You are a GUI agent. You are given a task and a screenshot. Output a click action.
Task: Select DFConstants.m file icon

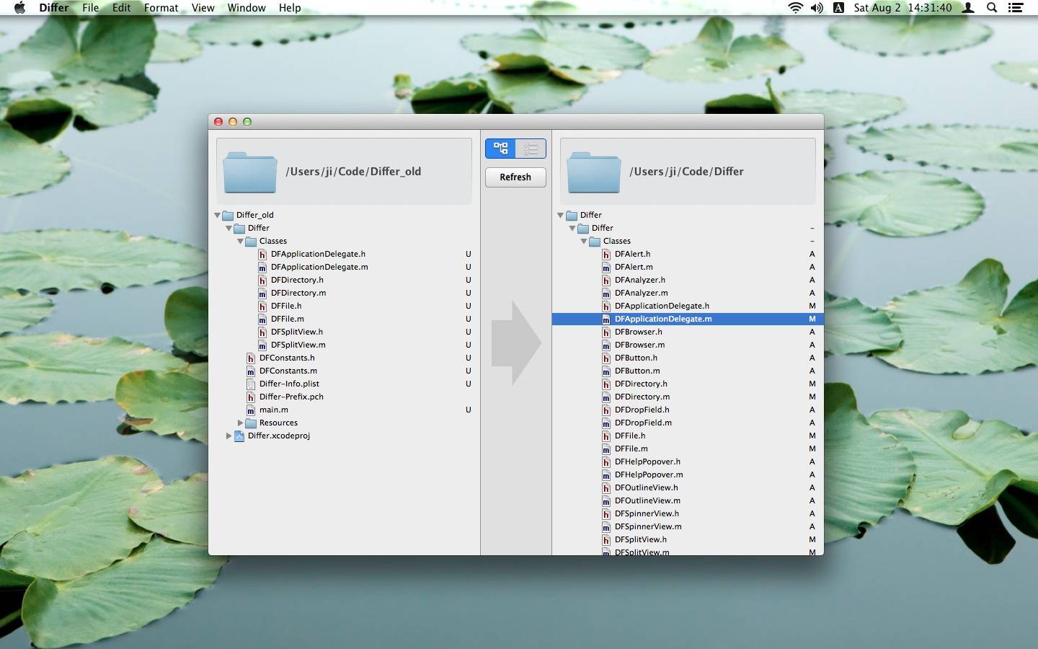(x=251, y=371)
